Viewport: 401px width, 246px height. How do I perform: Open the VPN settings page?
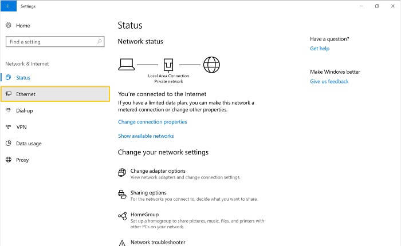(21, 127)
